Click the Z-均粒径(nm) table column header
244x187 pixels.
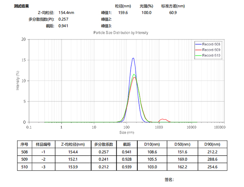pos(70,144)
